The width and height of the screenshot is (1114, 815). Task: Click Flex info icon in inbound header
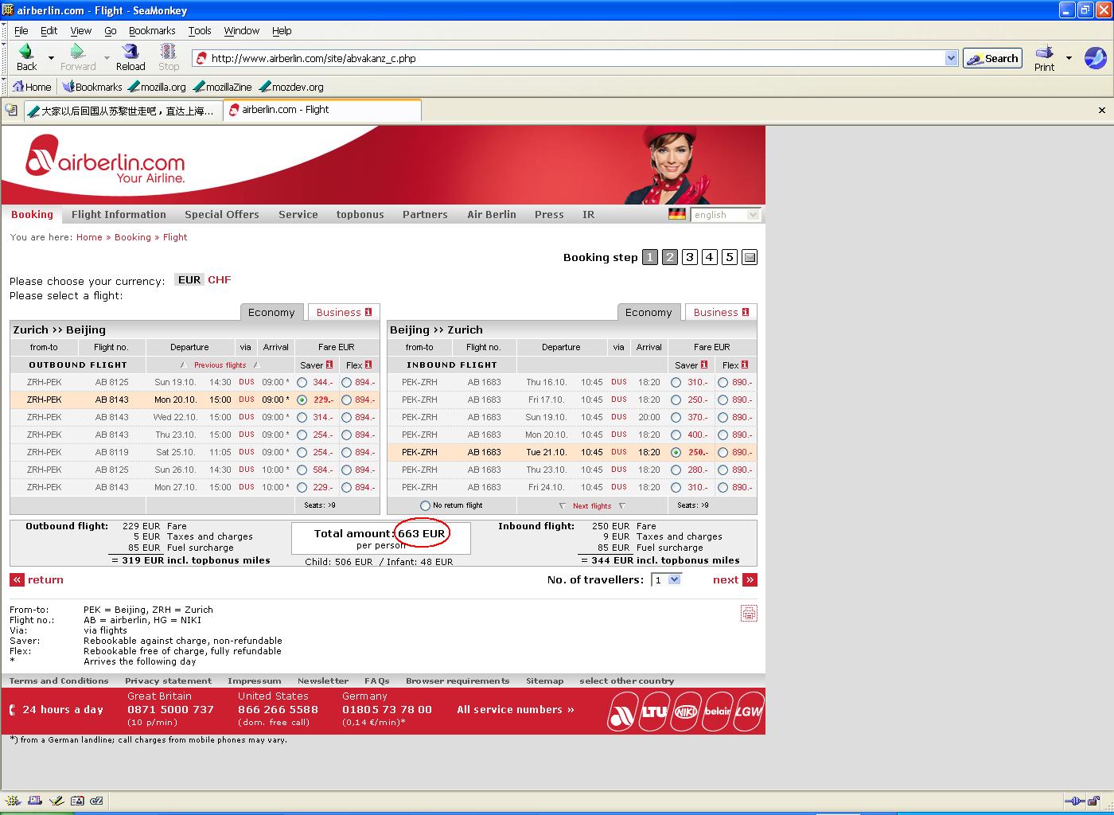pyautogui.click(x=745, y=365)
